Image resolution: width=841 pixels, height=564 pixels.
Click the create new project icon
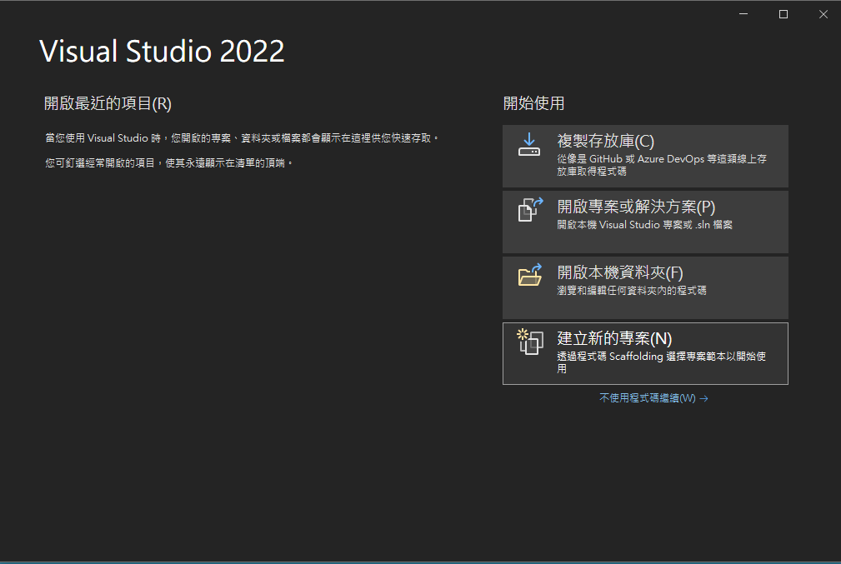(x=530, y=342)
